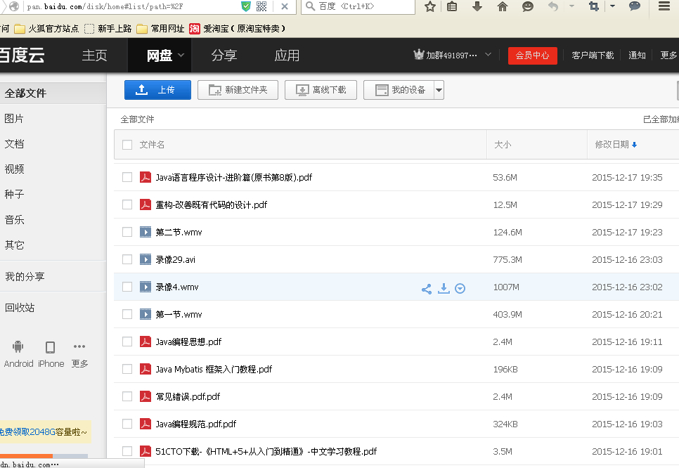Open file 常见错误.pdf.pdf
679x468 pixels.
(188, 396)
